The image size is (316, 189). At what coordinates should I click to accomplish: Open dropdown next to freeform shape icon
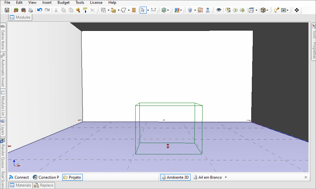pos(129,10)
